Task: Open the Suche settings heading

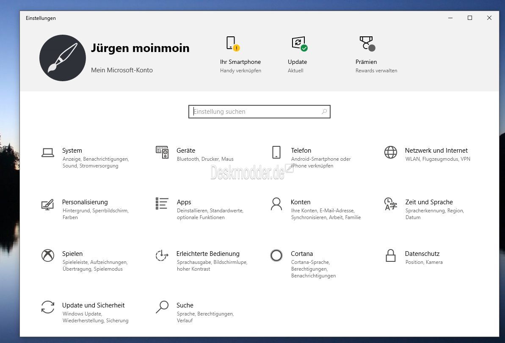Action: coord(185,305)
